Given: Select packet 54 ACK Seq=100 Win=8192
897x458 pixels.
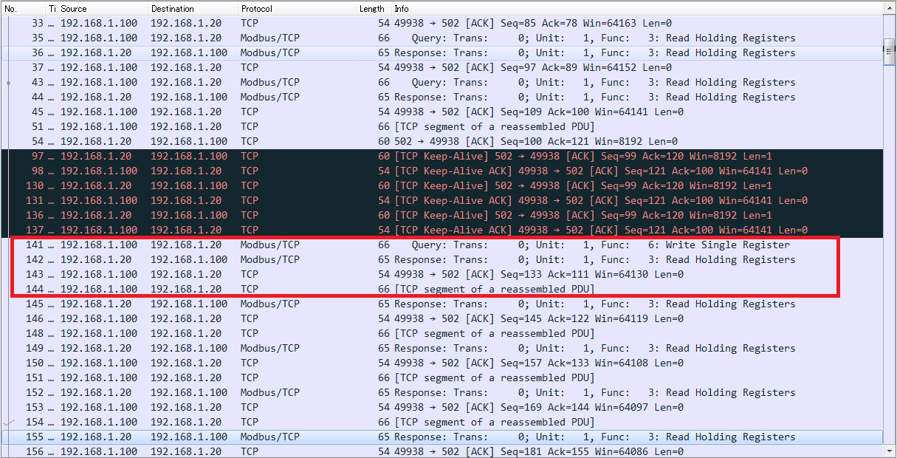Looking at the screenshot, I should pyautogui.click(x=441, y=141).
